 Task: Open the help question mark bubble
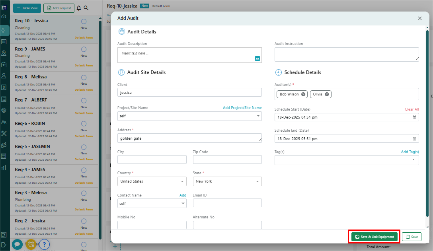pos(44,244)
